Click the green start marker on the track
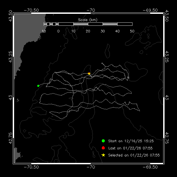This screenshot has width=177, height=177. tap(38, 86)
